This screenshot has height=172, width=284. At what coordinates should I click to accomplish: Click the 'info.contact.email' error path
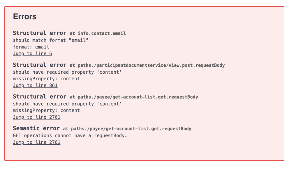[102, 33]
